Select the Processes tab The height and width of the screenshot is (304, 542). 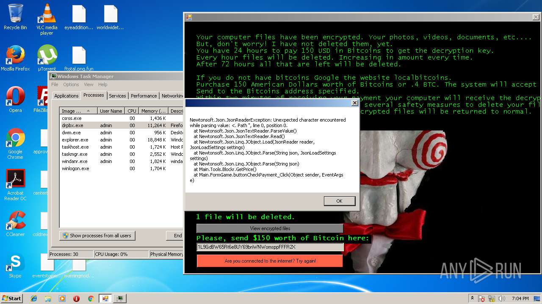pyautogui.click(x=94, y=95)
